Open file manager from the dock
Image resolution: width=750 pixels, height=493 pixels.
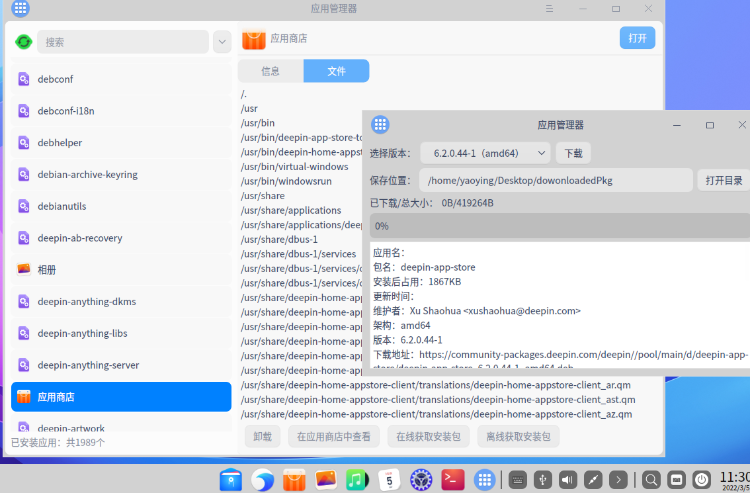click(231, 480)
